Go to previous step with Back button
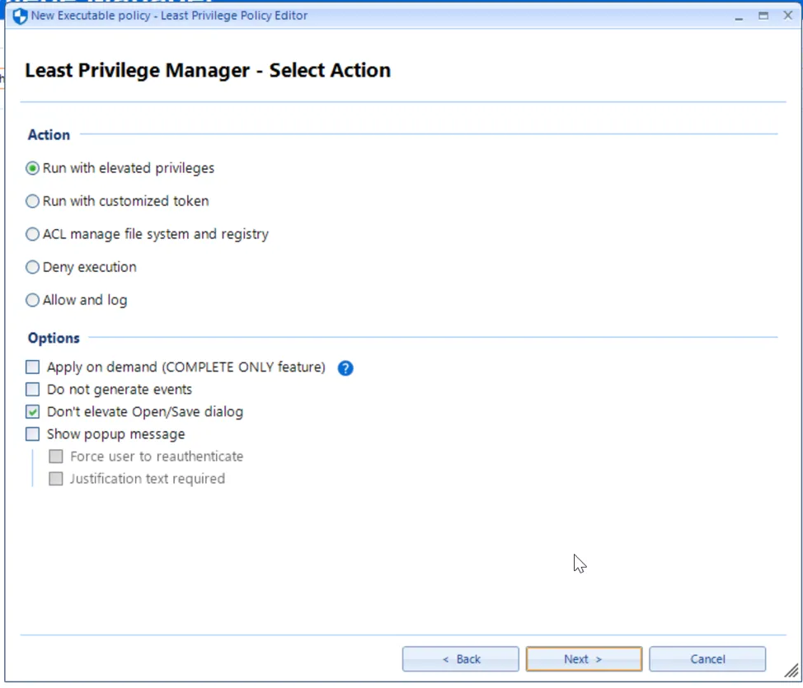This screenshot has height=688, width=803. tap(461, 659)
